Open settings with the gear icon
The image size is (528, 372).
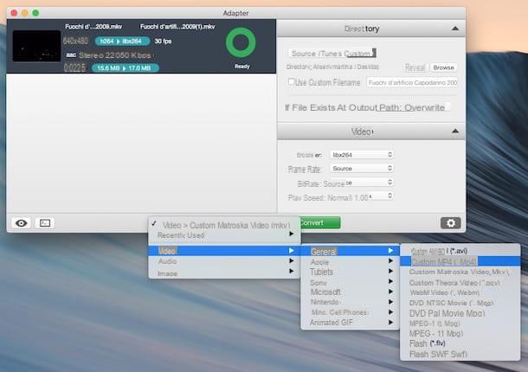(x=451, y=223)
